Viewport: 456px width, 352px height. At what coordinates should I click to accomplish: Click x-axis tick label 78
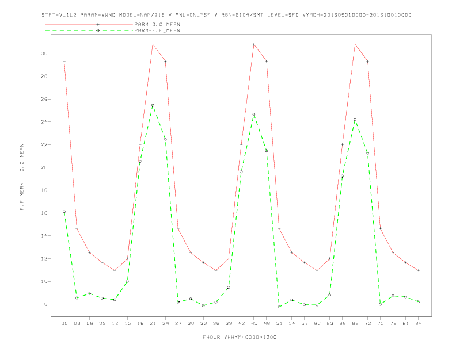tap(393, 323)
